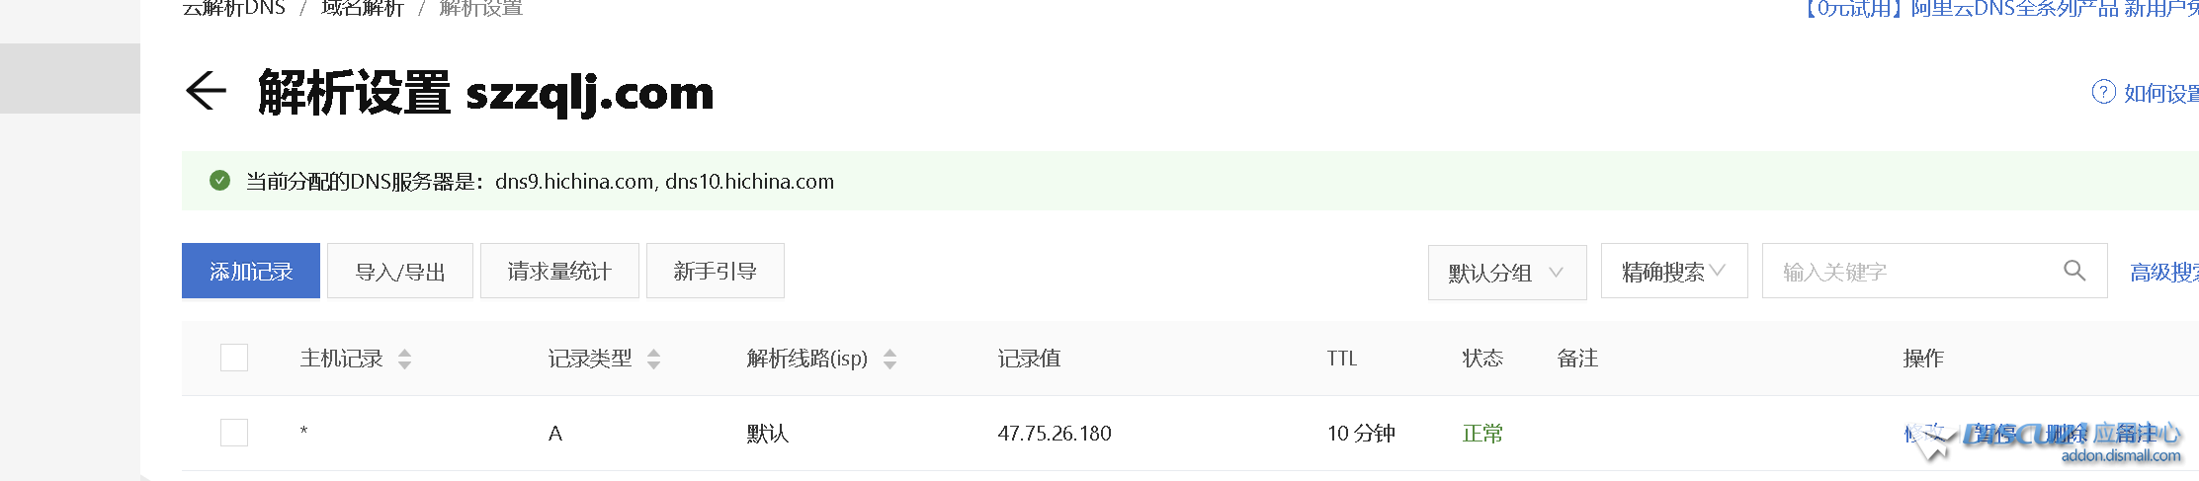Viewport: 2199px width, 481px height.
Task: Click the 添加记录 button
Action: click(251, 271)
